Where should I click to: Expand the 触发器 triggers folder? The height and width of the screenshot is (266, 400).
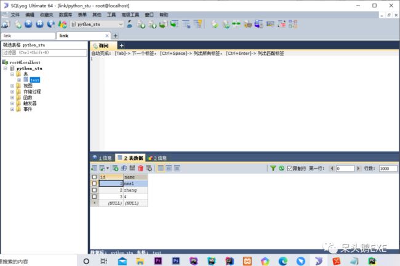(x=12, y=103)
